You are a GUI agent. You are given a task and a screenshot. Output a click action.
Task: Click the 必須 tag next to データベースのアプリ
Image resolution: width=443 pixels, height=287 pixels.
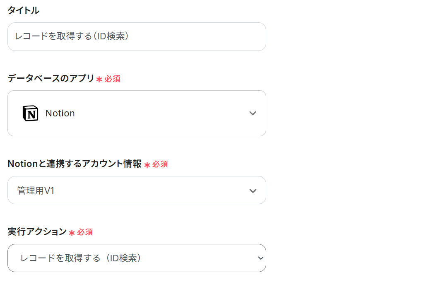[112, 79]
